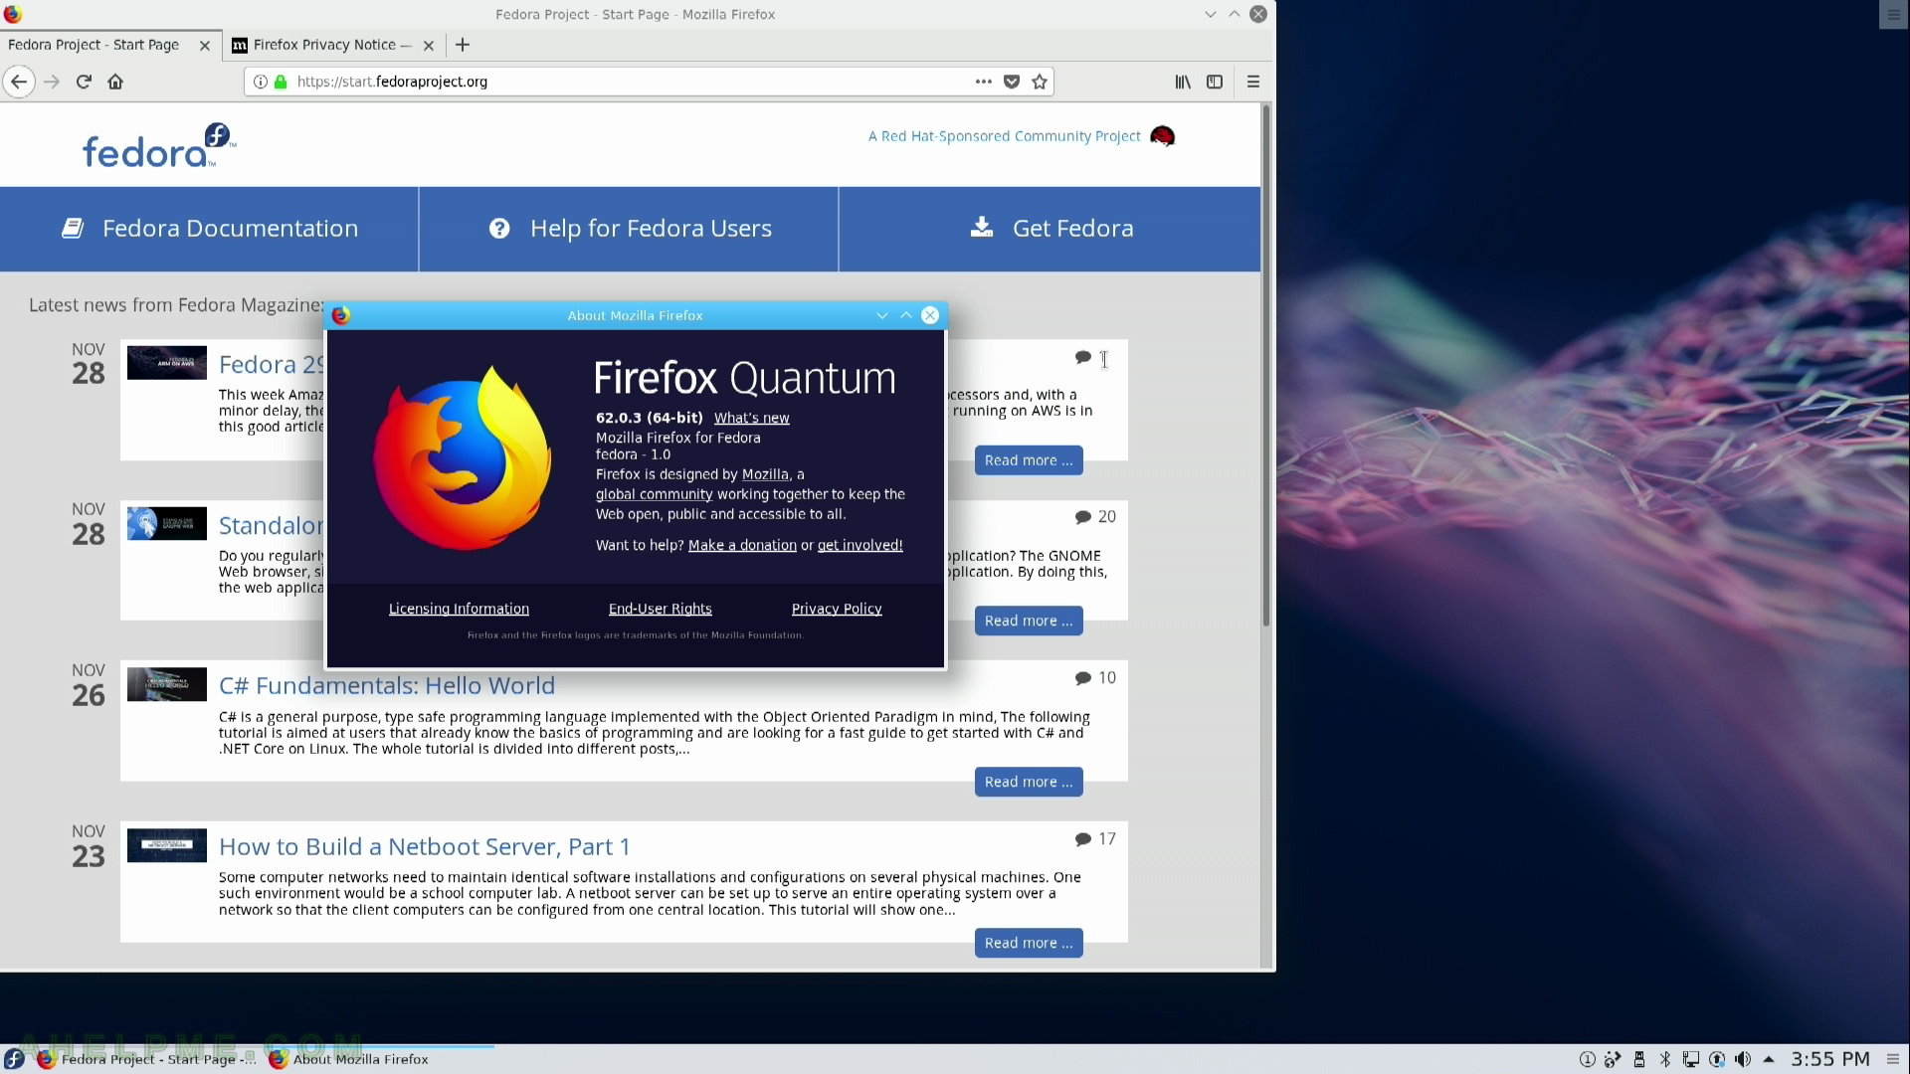The image size is (1910, 1074).
Task: Click Read more for Standalone web apps article
Action: pos(1029,621)
